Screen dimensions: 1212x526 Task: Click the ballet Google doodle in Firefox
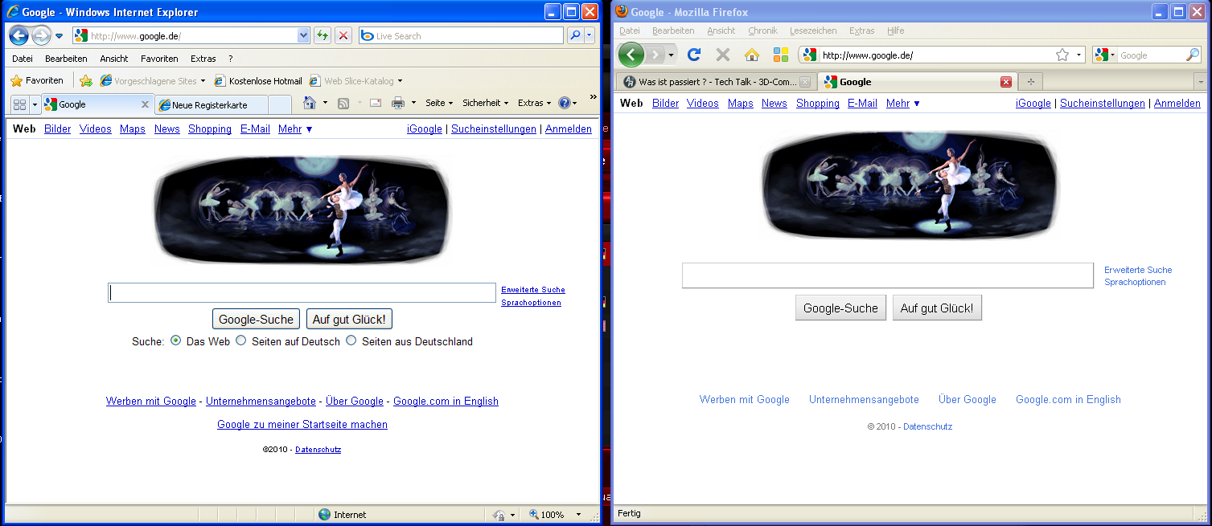910,185
